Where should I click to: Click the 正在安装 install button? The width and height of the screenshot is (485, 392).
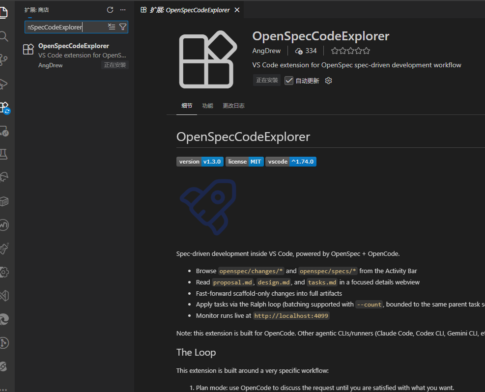tap(266, 80)
